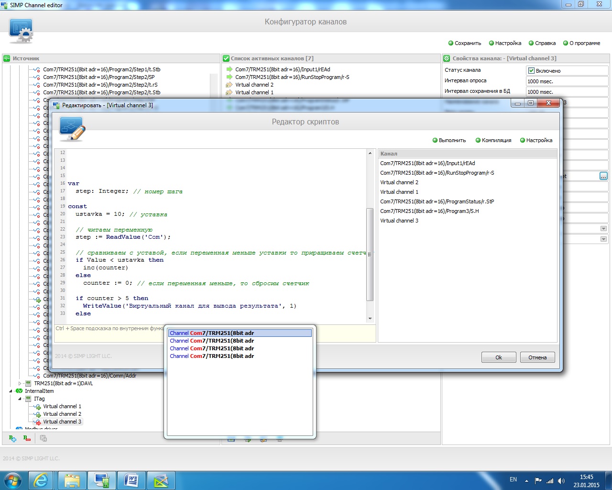Click Сохранить in the main toolbar
This screenshot has width=612, height=490.
pos(464,43)
